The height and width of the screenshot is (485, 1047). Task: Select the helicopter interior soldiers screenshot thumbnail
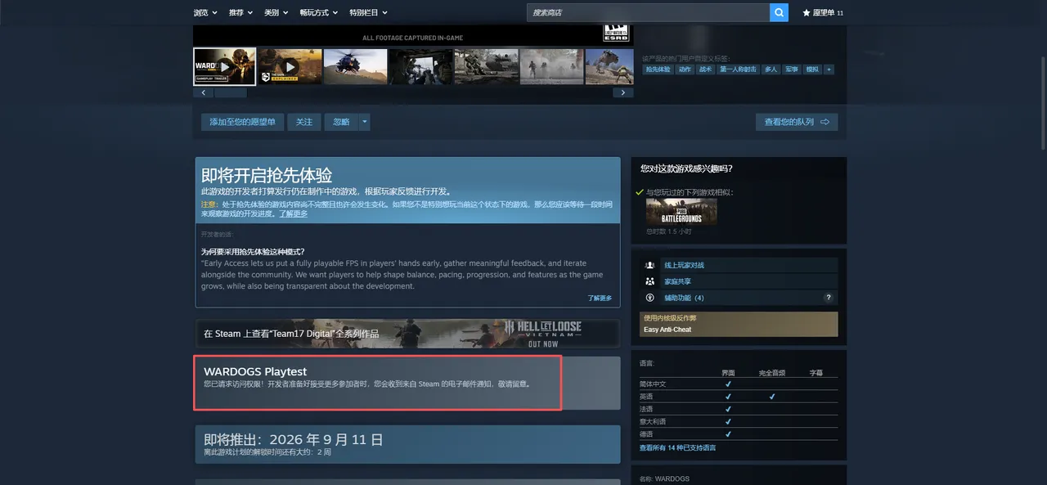[x=420, y=66]
